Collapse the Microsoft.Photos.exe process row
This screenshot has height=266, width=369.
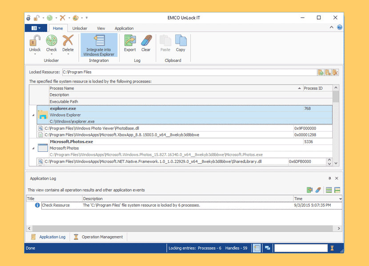click(33, 148)
